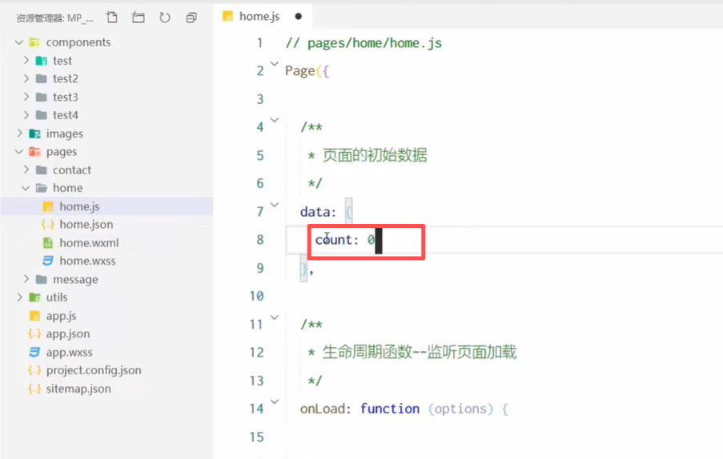Expand the images folder chevron
Viewport: 723px width, 459px height.
tap(19, 133)
